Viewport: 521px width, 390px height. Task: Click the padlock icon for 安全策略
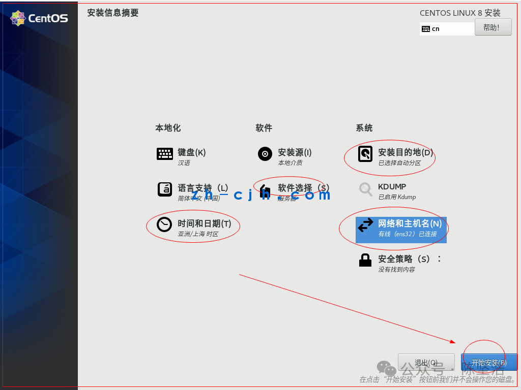(x=365, y=260)
